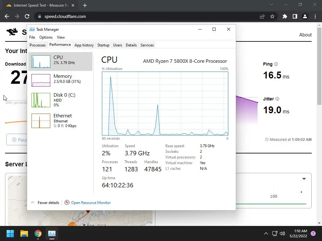Click the info icon next to Jitter
The width and height of the screenshot is (322, 241).
[x=277, y=99]
